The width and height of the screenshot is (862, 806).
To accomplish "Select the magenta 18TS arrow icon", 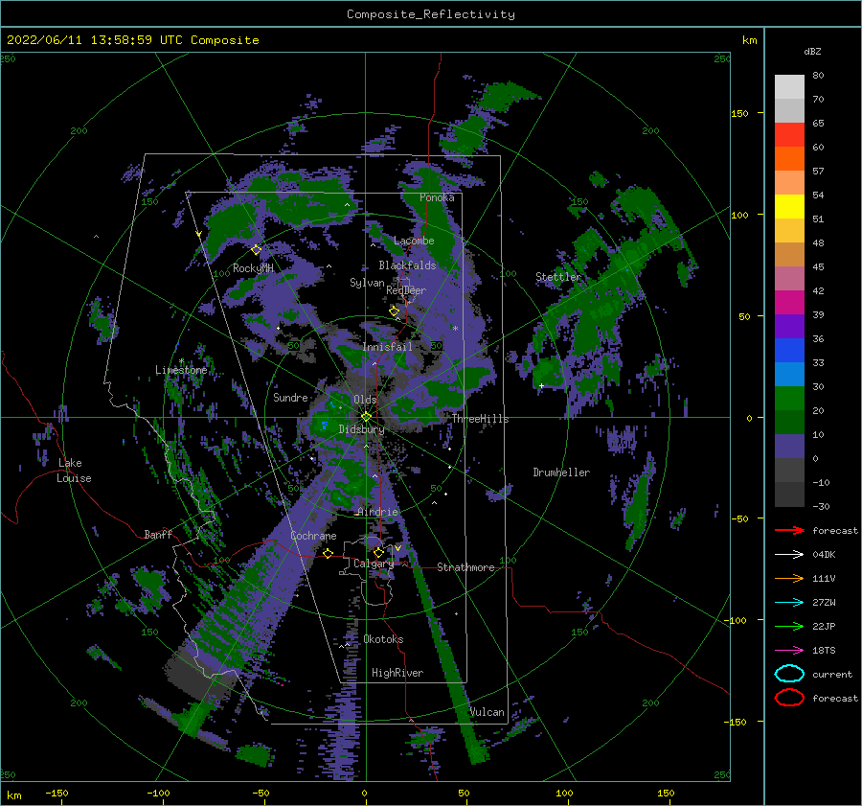I will click(789, 651).
